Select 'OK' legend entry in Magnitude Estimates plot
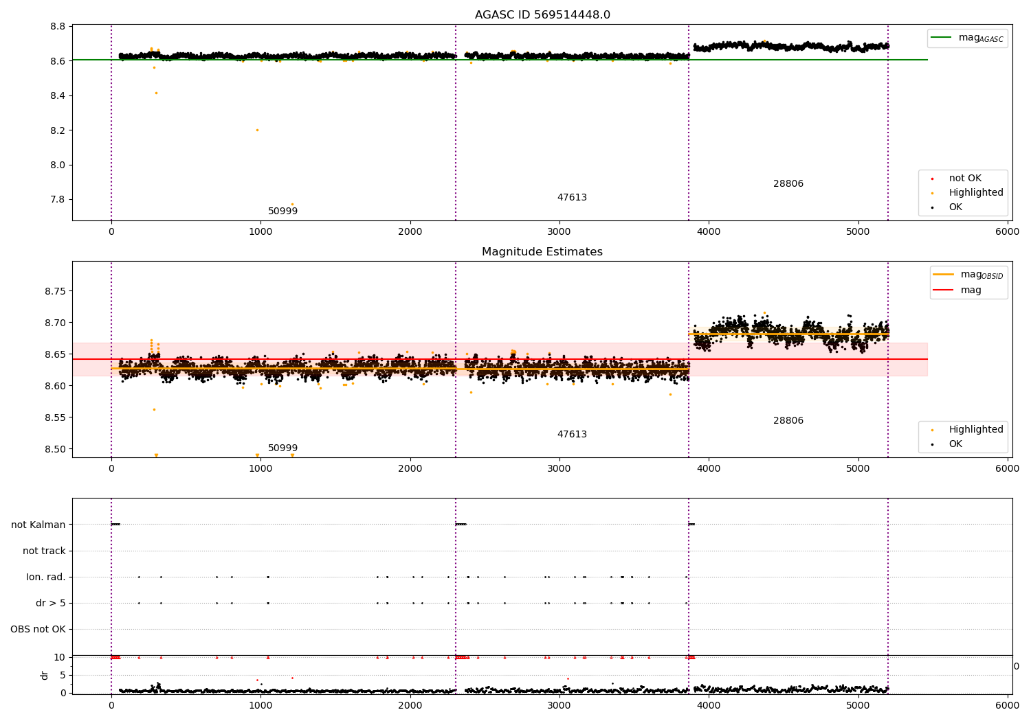 946,444
